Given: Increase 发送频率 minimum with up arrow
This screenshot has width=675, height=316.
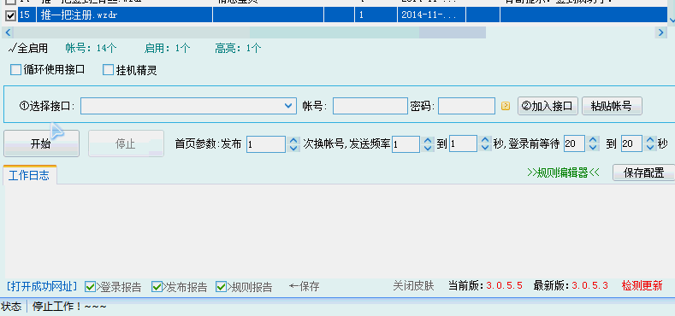Looking at the screenshot, I should click(x=428, y=140).
